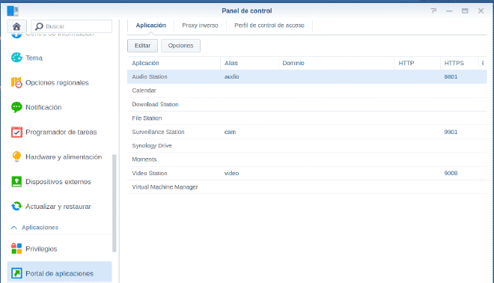The height and width of the screenshot is (283, 494).
Task: Open Opciones regionales label
Action: point(57,82)
